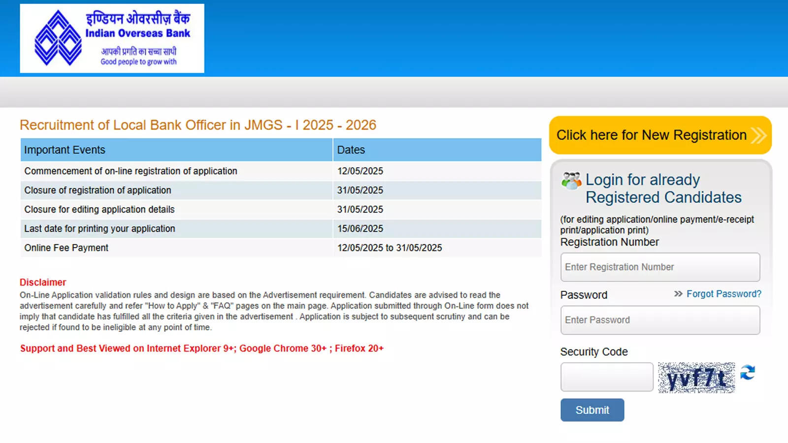Viewport: 788px width, 443px height.
Task: Refresh the security code captcha
Action: tap(748, 373)
